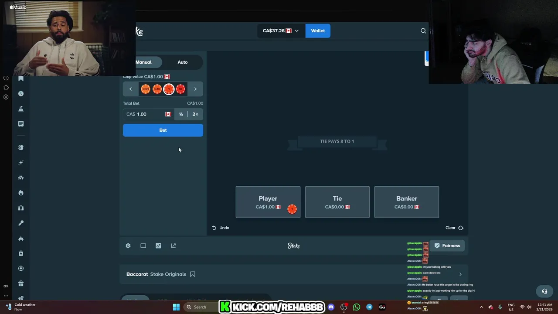The image size is (558, 314).
Task: Double the bet with the 2× button
Action: coord(195,114)
